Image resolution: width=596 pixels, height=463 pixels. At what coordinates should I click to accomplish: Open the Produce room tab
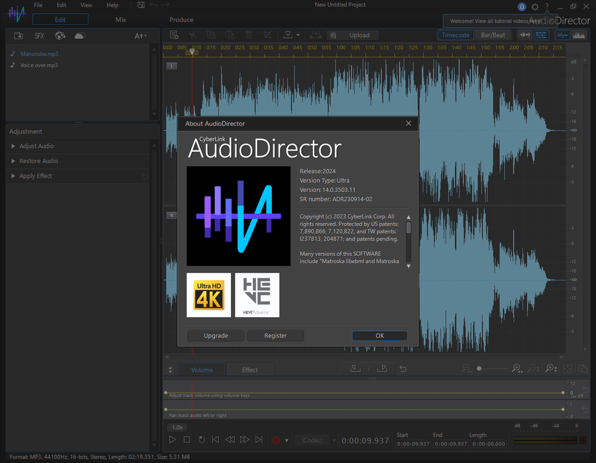point(181,19)
